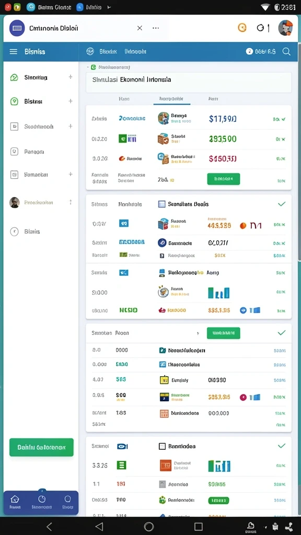Toggle checkmark on Sinoten Roon section
The image size is (301, 535).
[282, 333]
